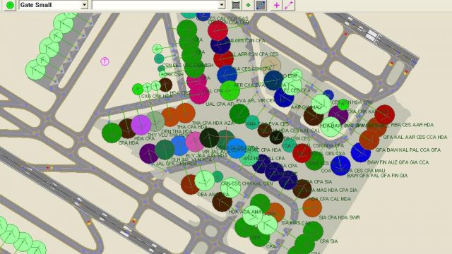Viewport: 452px width, 254px height.
Task: Click the label BAW QFA PAL QFA FIN GIA
Action: point(377,176)
